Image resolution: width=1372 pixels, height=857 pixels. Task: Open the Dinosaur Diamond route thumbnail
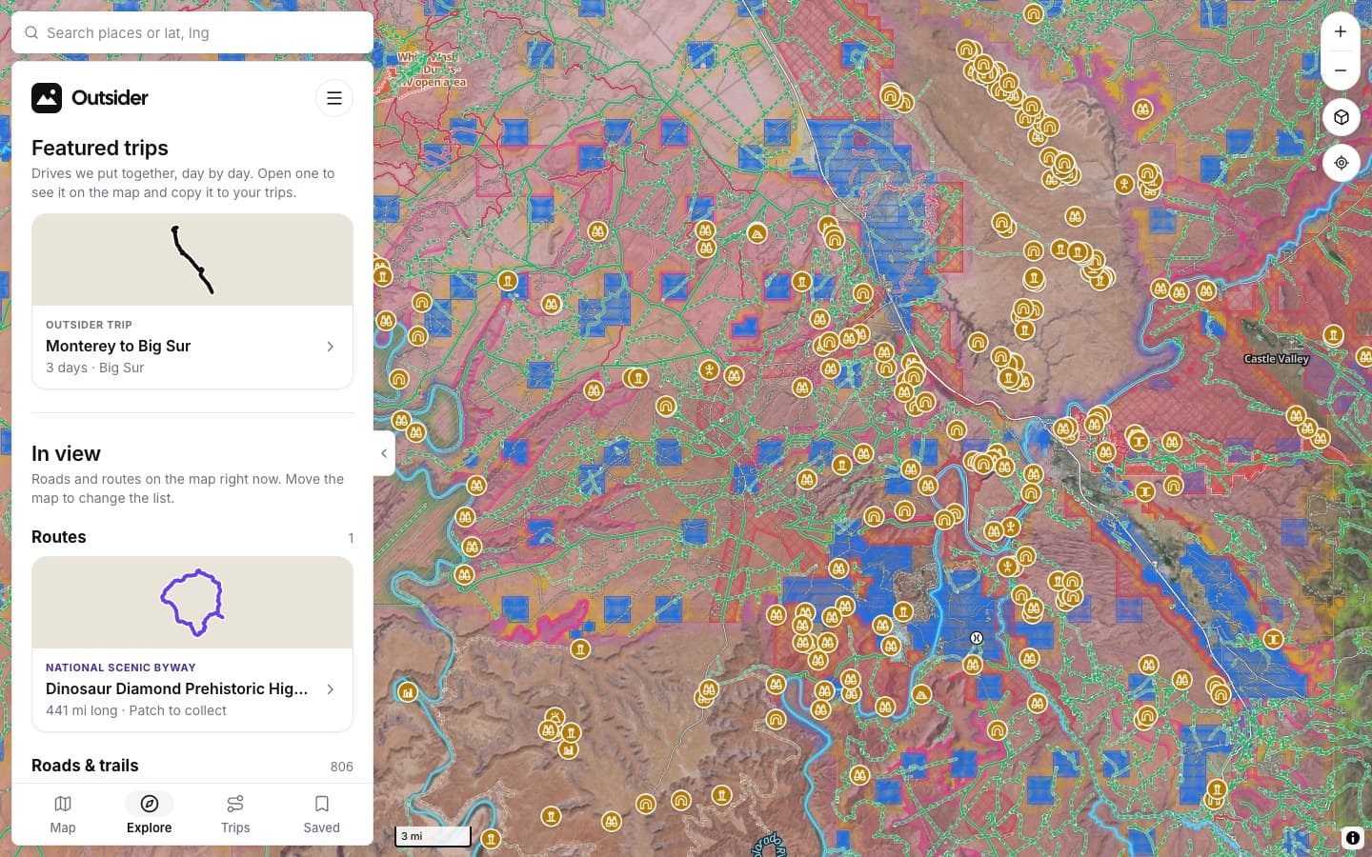[x=192, y=603]
